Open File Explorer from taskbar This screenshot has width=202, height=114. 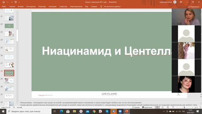click(74, 111)
